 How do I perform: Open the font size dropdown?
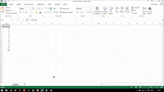coord(37,8)
